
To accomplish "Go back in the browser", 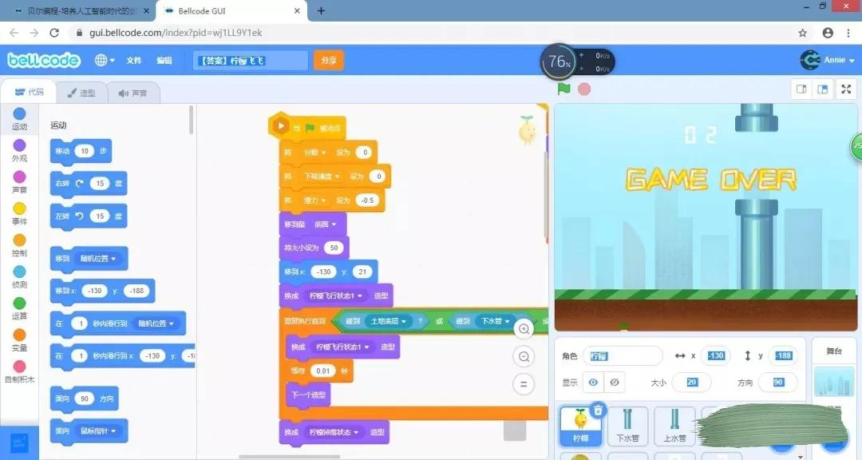I will coord(14,33).
